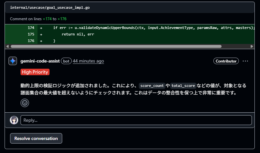
Task: Click the validateDynamicUpperBounds code line
Action: coord(154,28)
